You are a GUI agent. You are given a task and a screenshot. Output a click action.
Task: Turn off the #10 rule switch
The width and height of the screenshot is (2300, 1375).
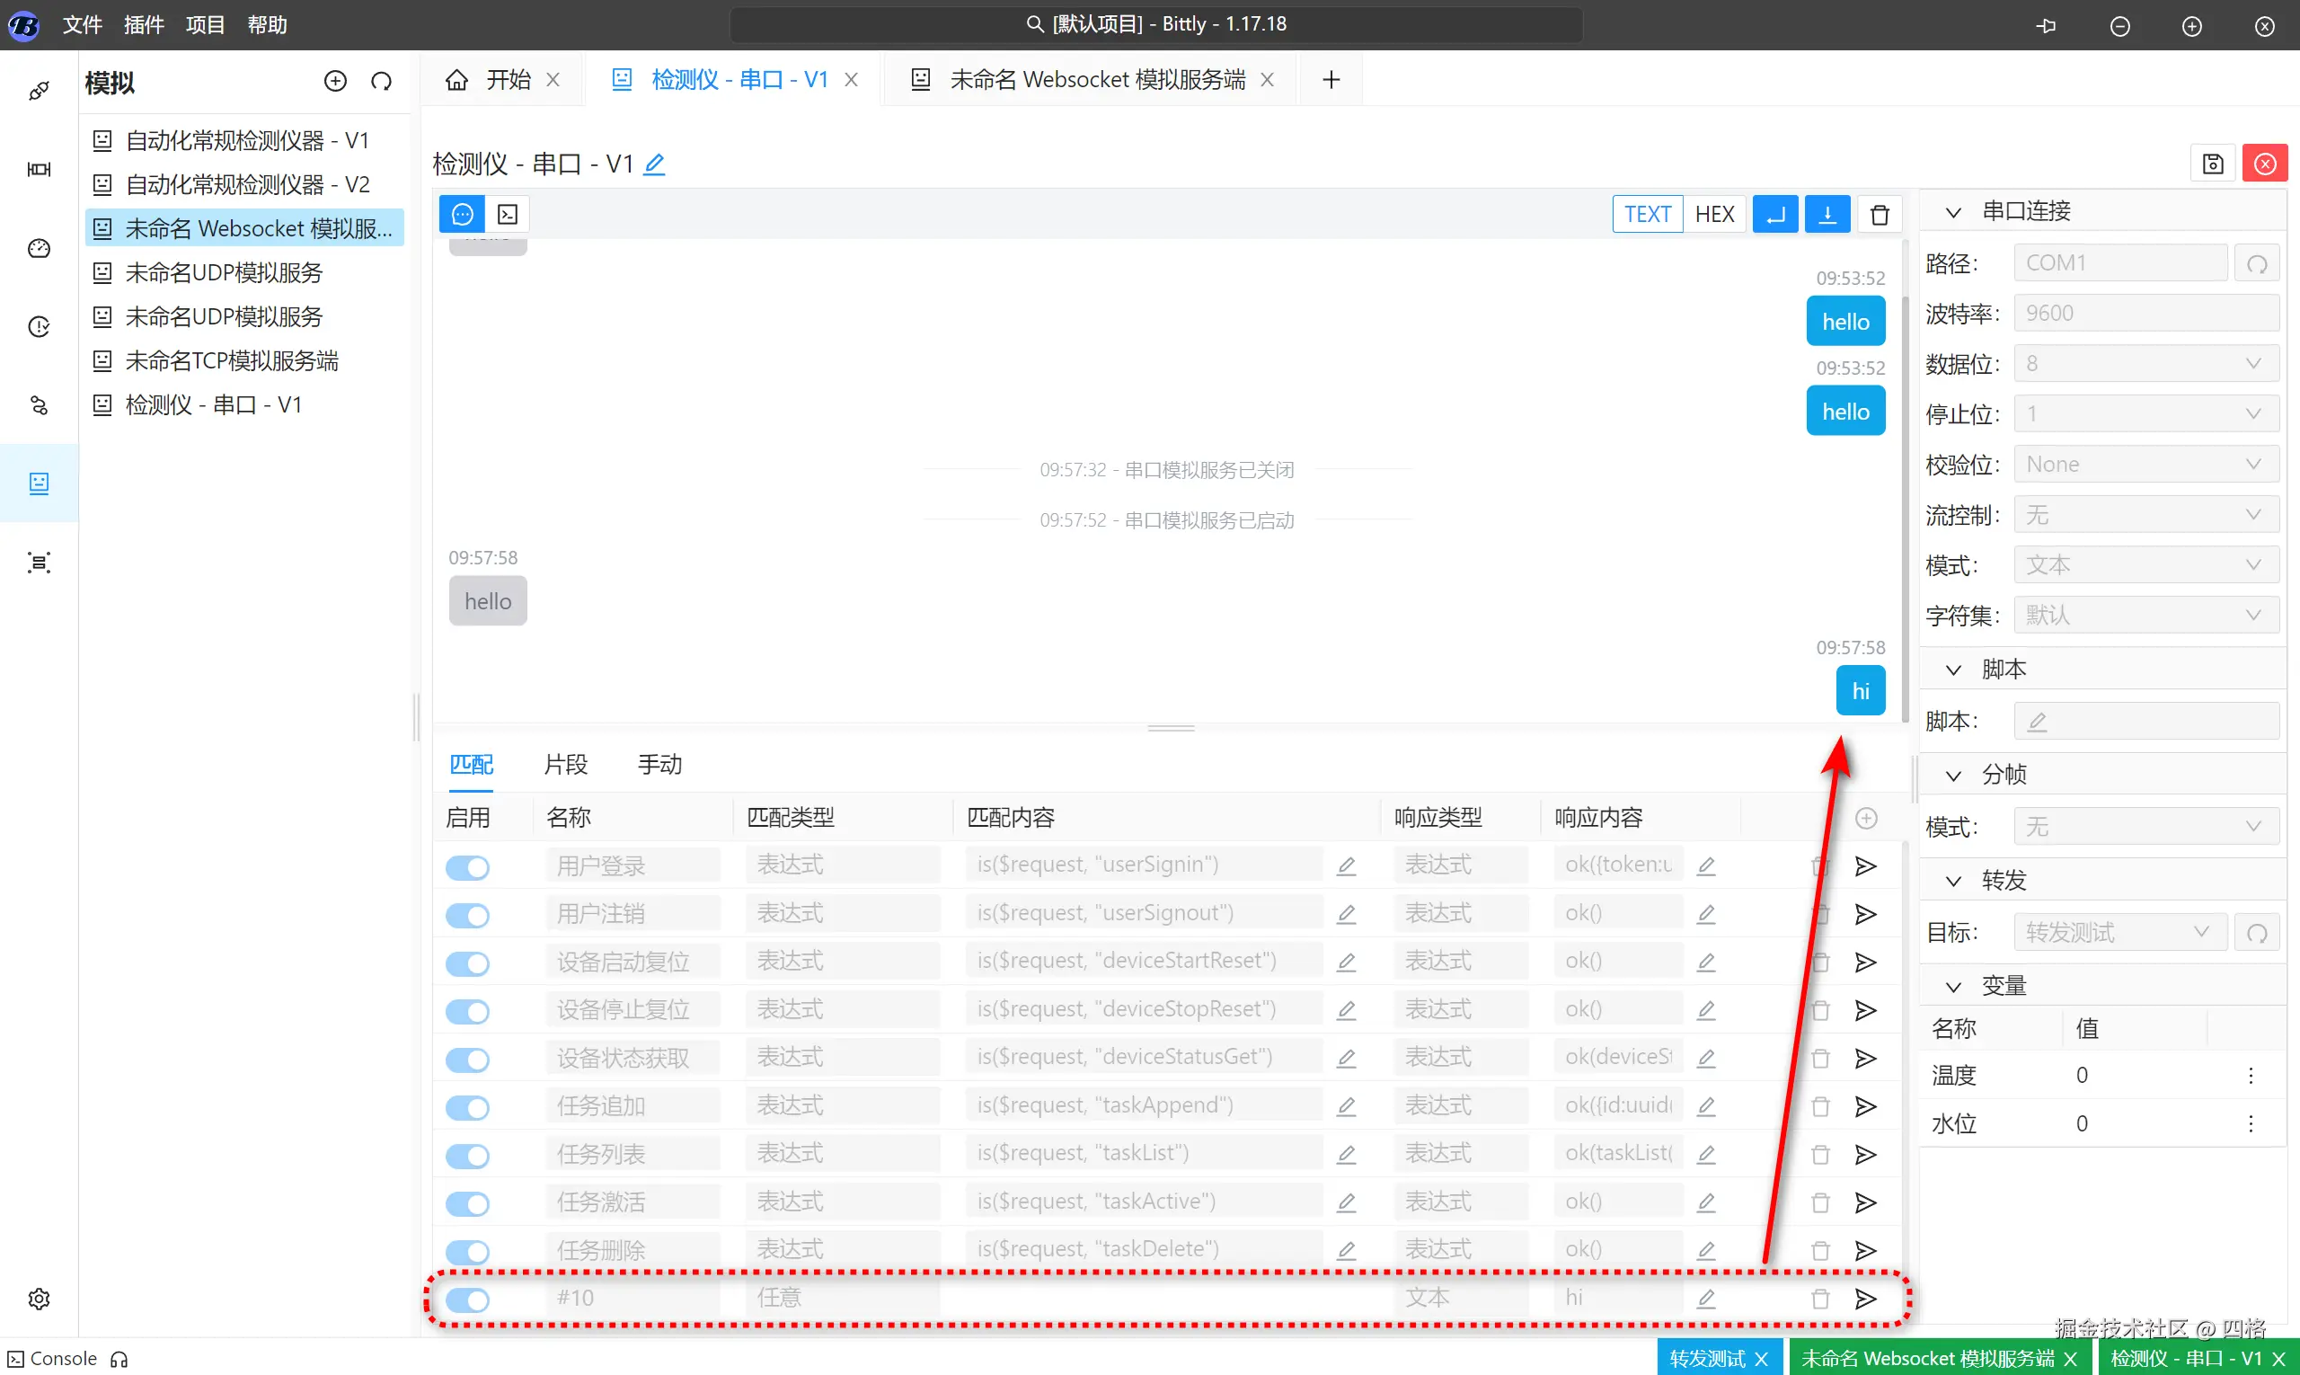pos(468,1299)
